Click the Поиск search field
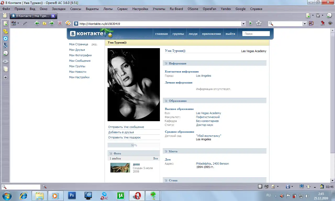 pos(256,34)
